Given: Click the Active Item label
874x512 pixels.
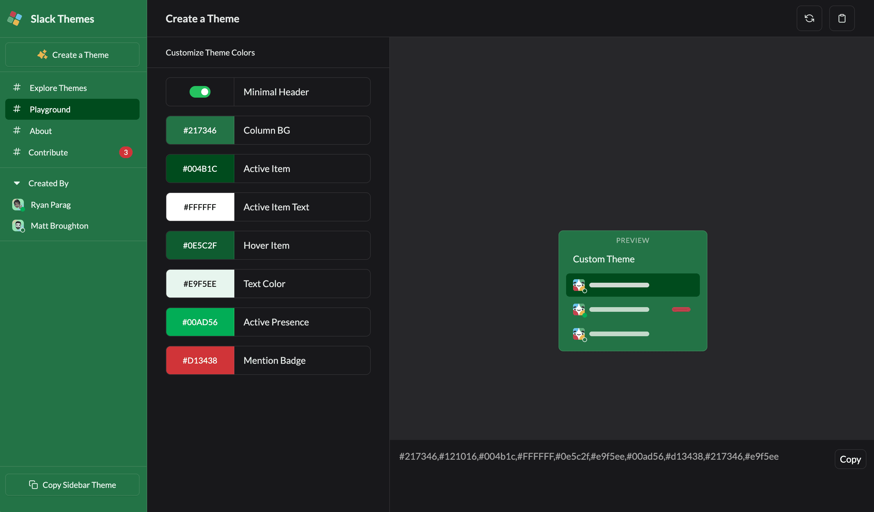Looking at the screenshot, I should pyautogui.click(x=266, y=169).
